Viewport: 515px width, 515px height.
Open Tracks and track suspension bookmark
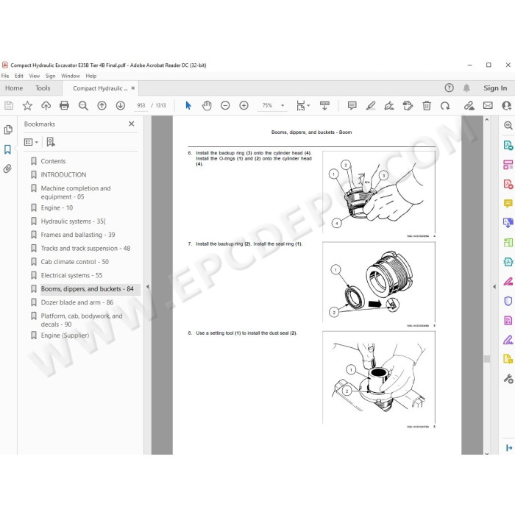85,248
